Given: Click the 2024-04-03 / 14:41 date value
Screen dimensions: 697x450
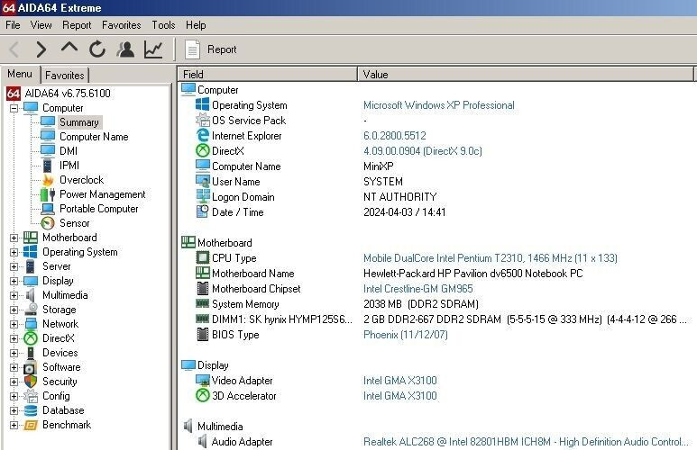Looking at the screenshot, I should (405, 212).
